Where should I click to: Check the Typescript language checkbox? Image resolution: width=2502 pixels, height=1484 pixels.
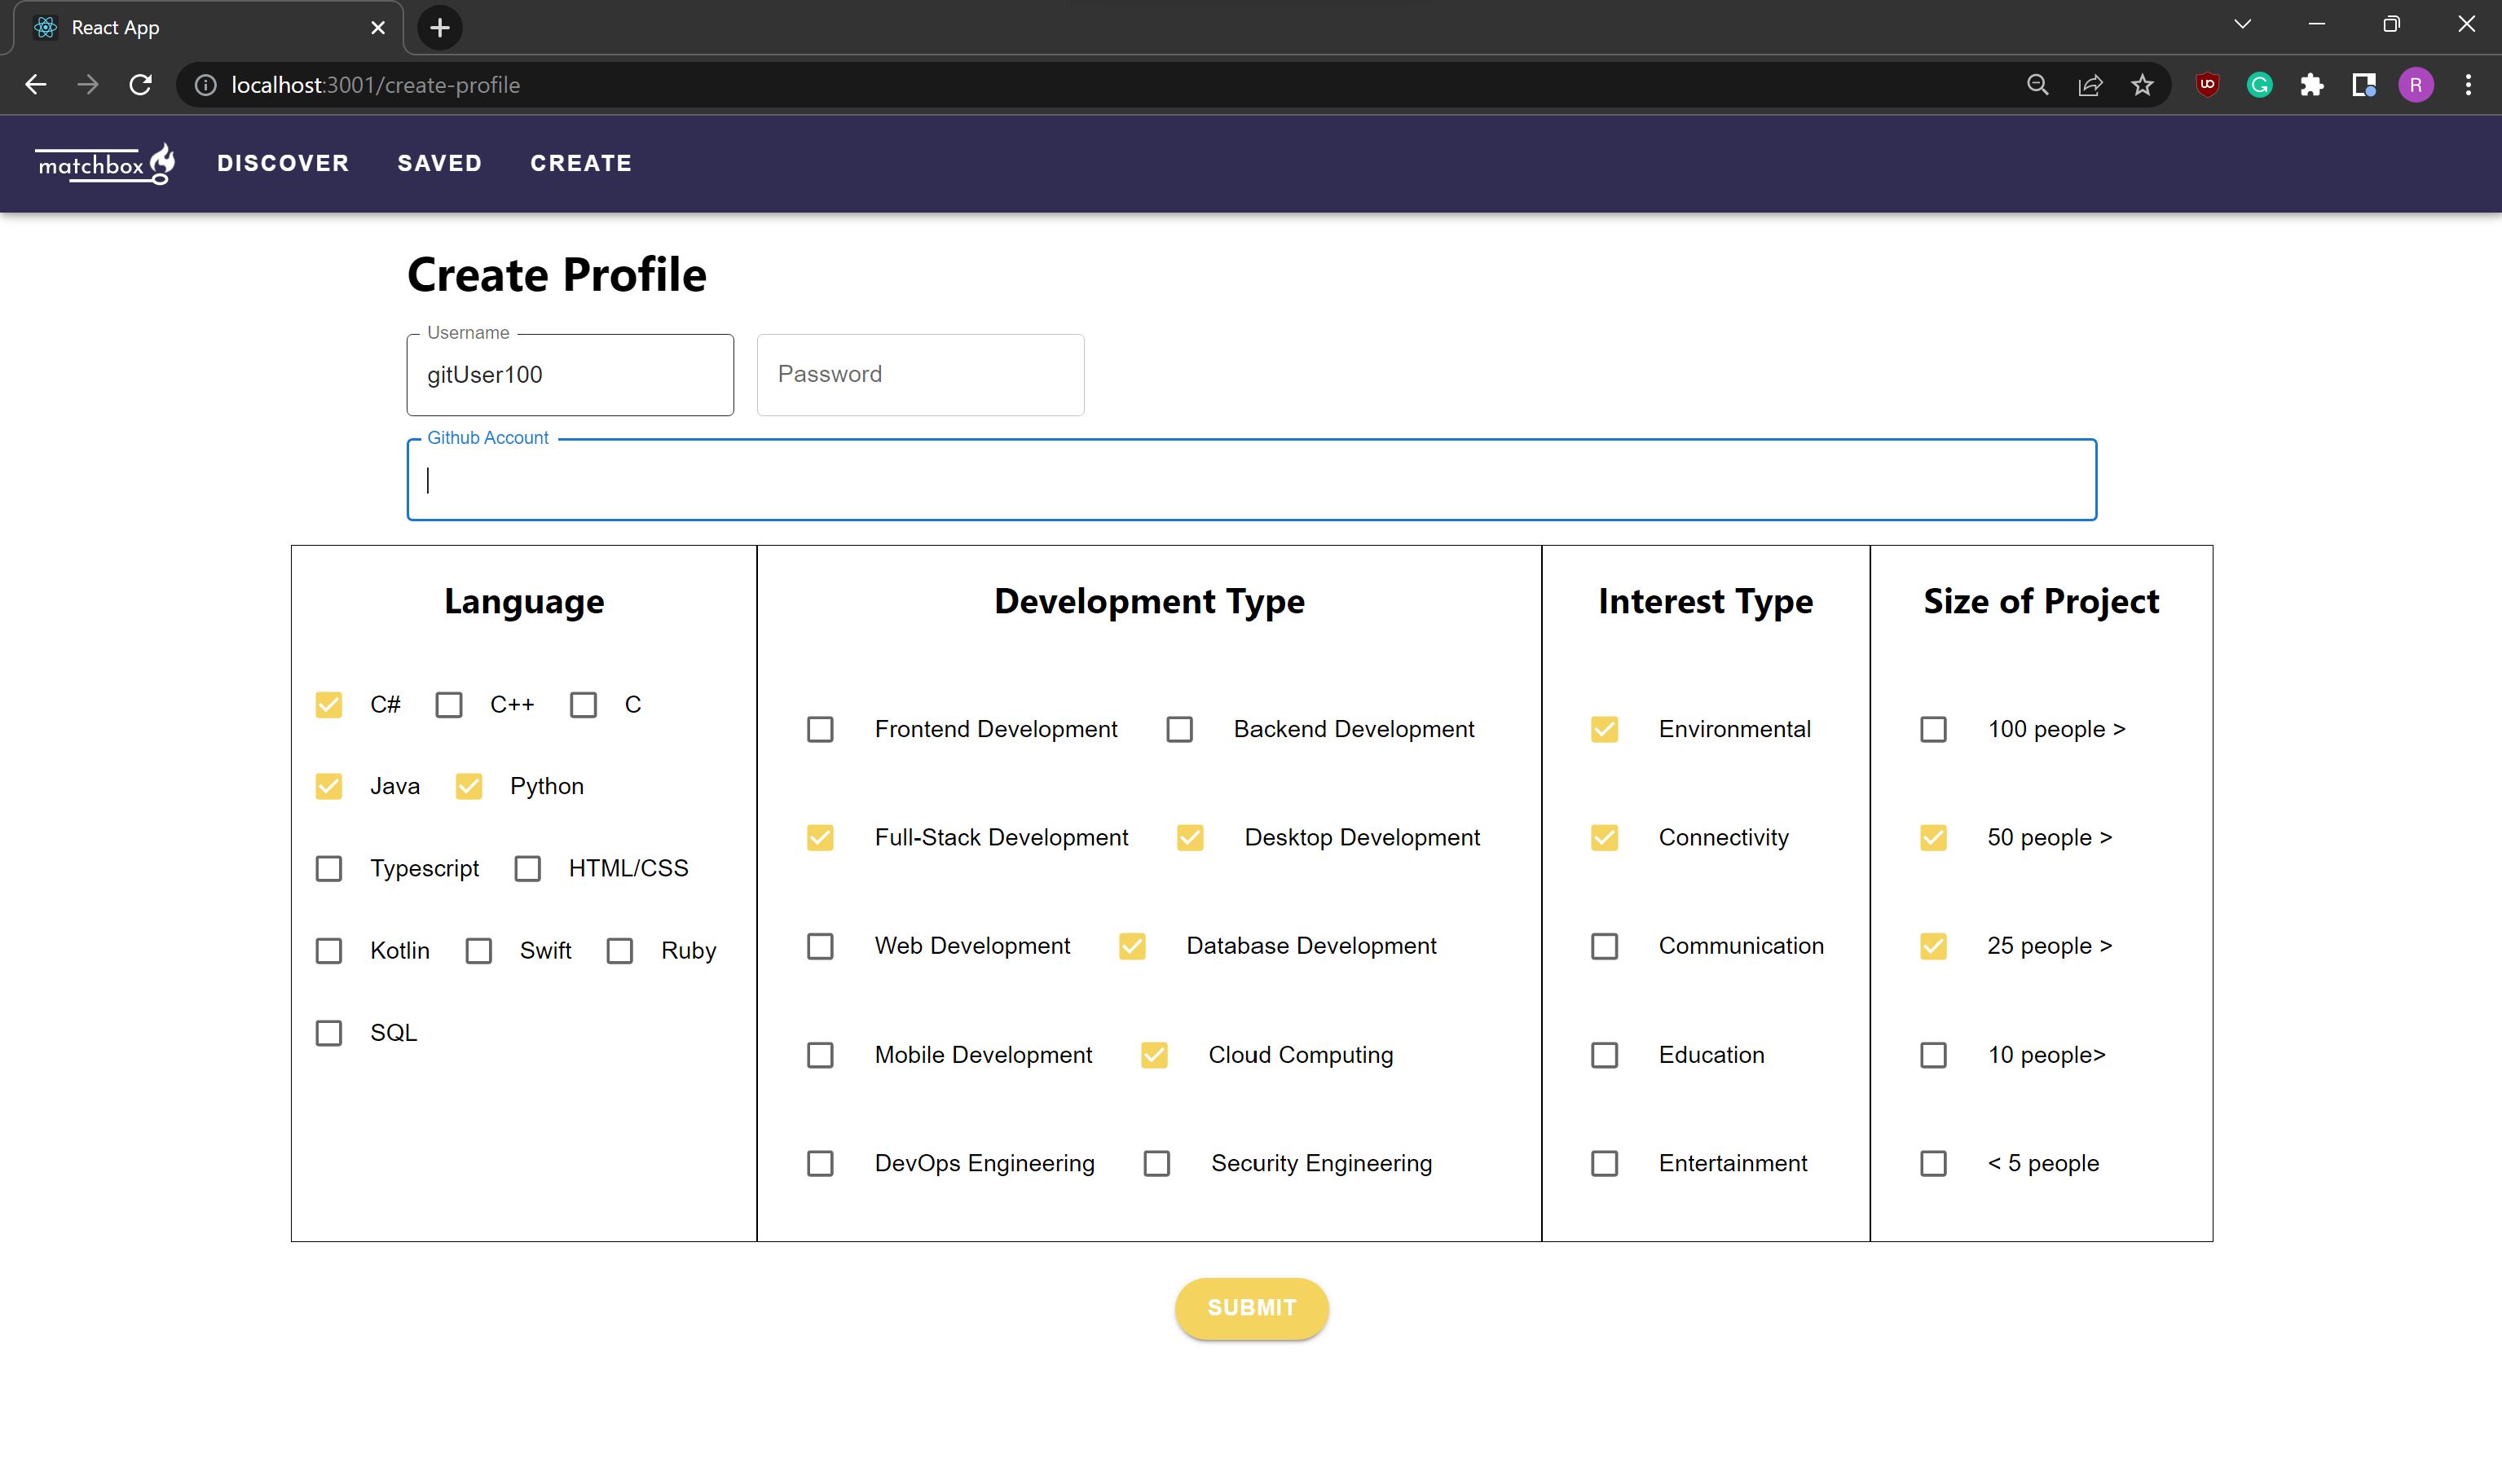coord(329,868)
